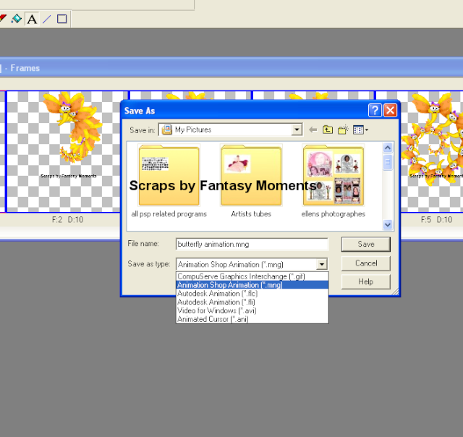Click the Save button
Screen dimensions: 463x437
[x=366, y=245]
